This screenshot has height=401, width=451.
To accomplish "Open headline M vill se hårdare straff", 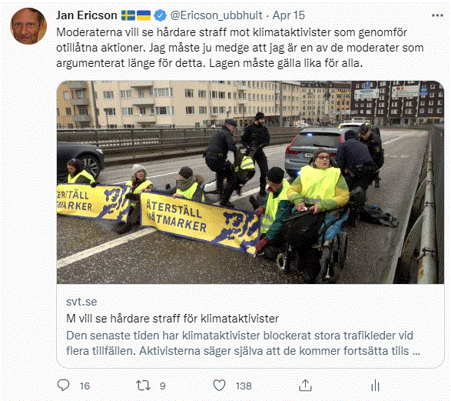I will coord(172,319).
